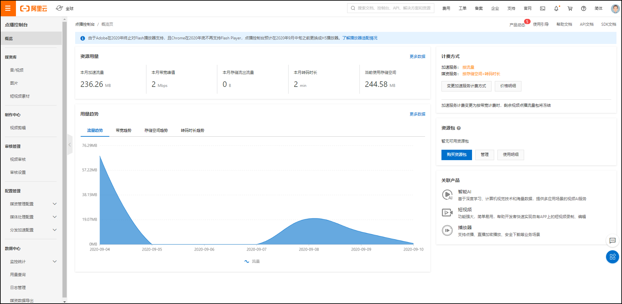The image size is (622, 304).
Task: Open 使用引导 link
Action: click(x=541, y=24)
